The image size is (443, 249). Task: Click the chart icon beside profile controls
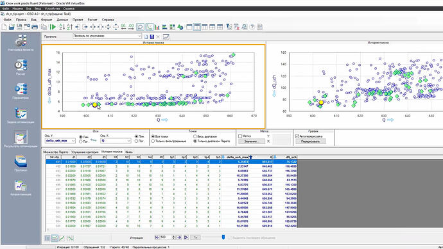coord(166,37)
